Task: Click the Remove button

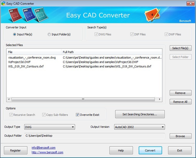Action: pos(181,93)
